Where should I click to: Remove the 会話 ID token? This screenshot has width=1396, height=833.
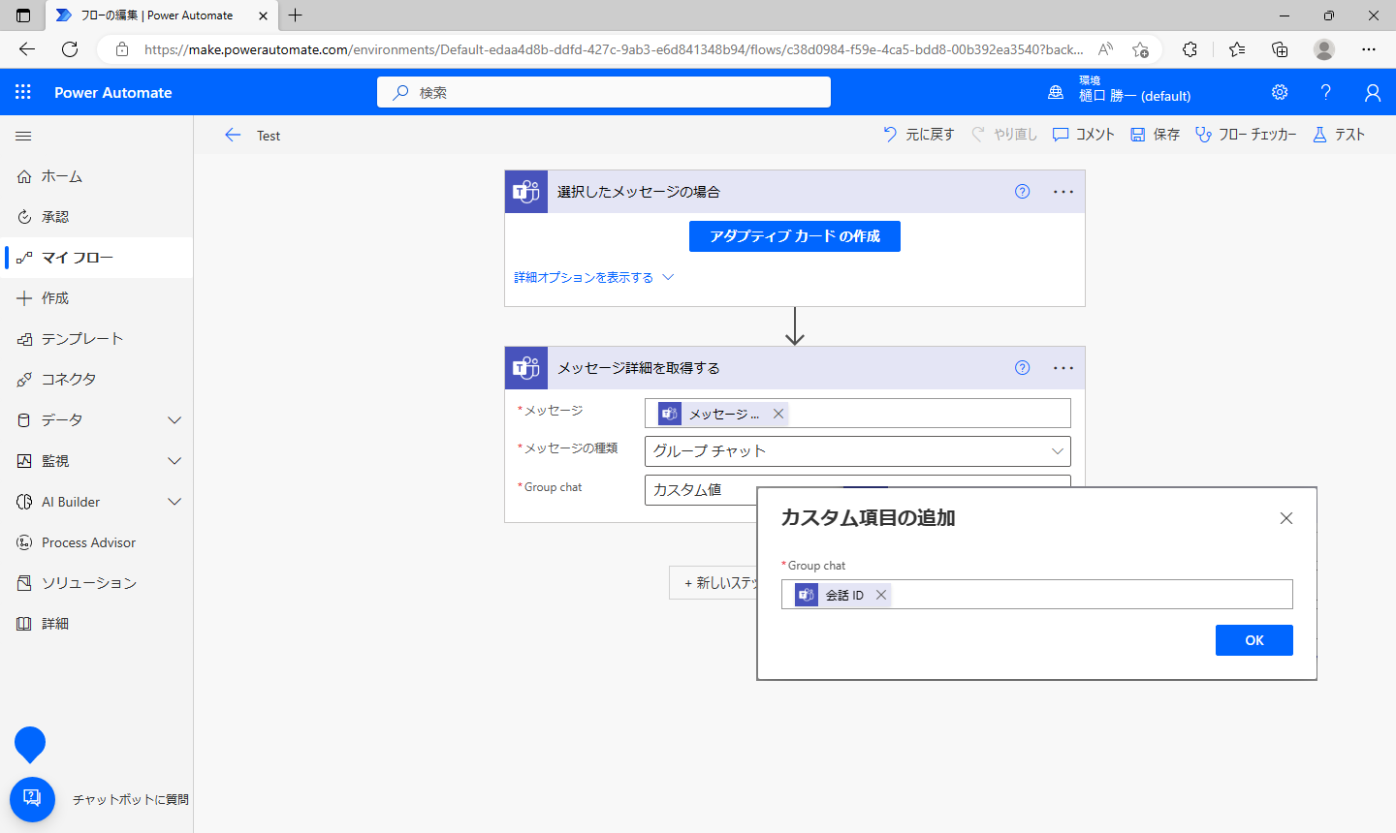[881, 595]
